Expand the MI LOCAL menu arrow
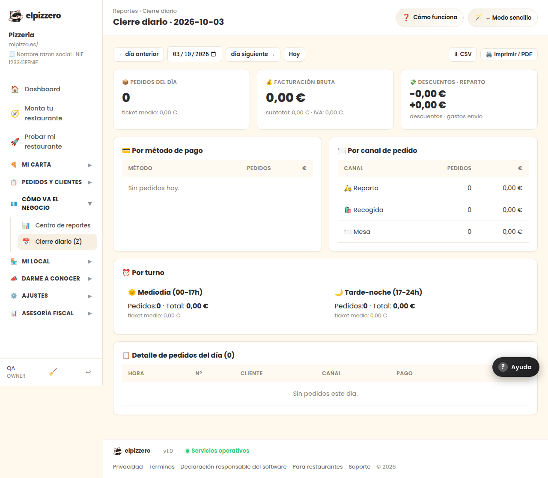Image resolution: width=548 pixels, height=478 pixels. tap(90, 262)
